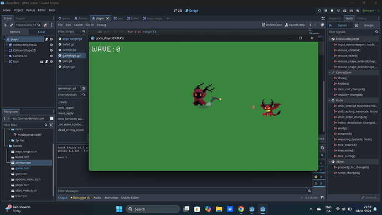
Task: Open Gun scene in editor icon
Action: click(42, 62)
